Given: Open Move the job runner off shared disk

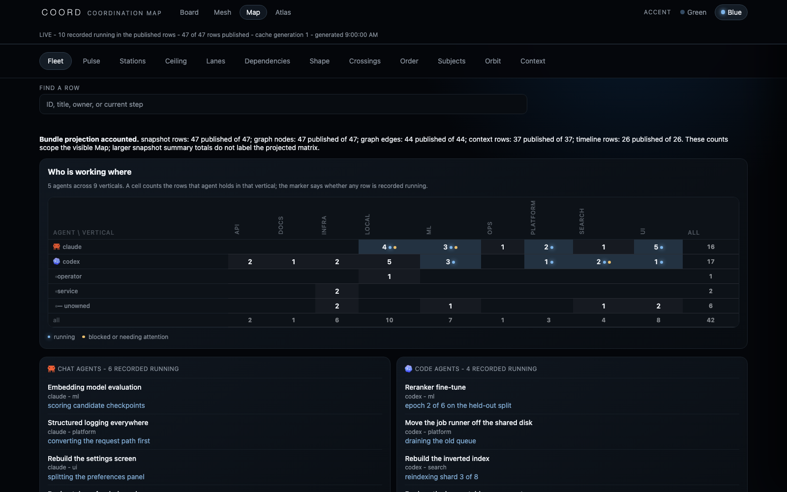Looking at the screenshot, I should tap(572, 431).
